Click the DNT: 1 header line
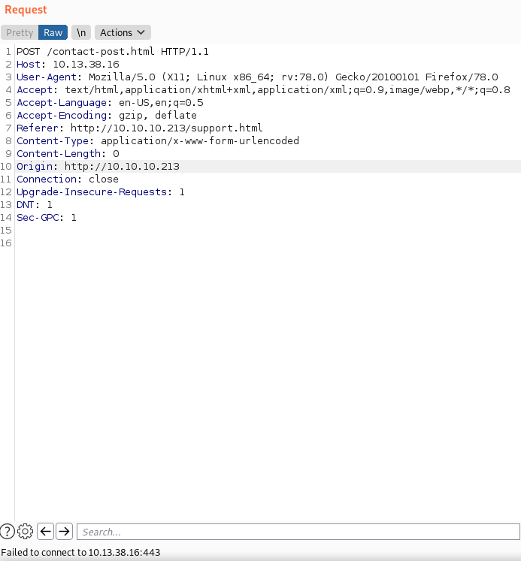Image resolution: width=521 pixels, height=561 pixels. click(35, 205)
